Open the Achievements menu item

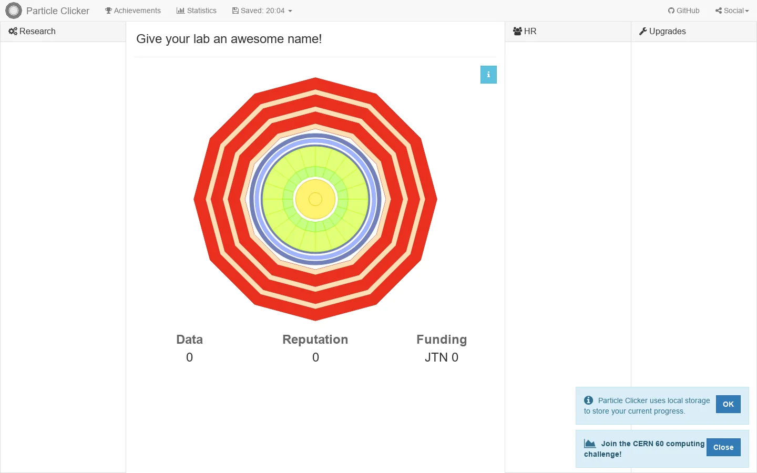133,11
